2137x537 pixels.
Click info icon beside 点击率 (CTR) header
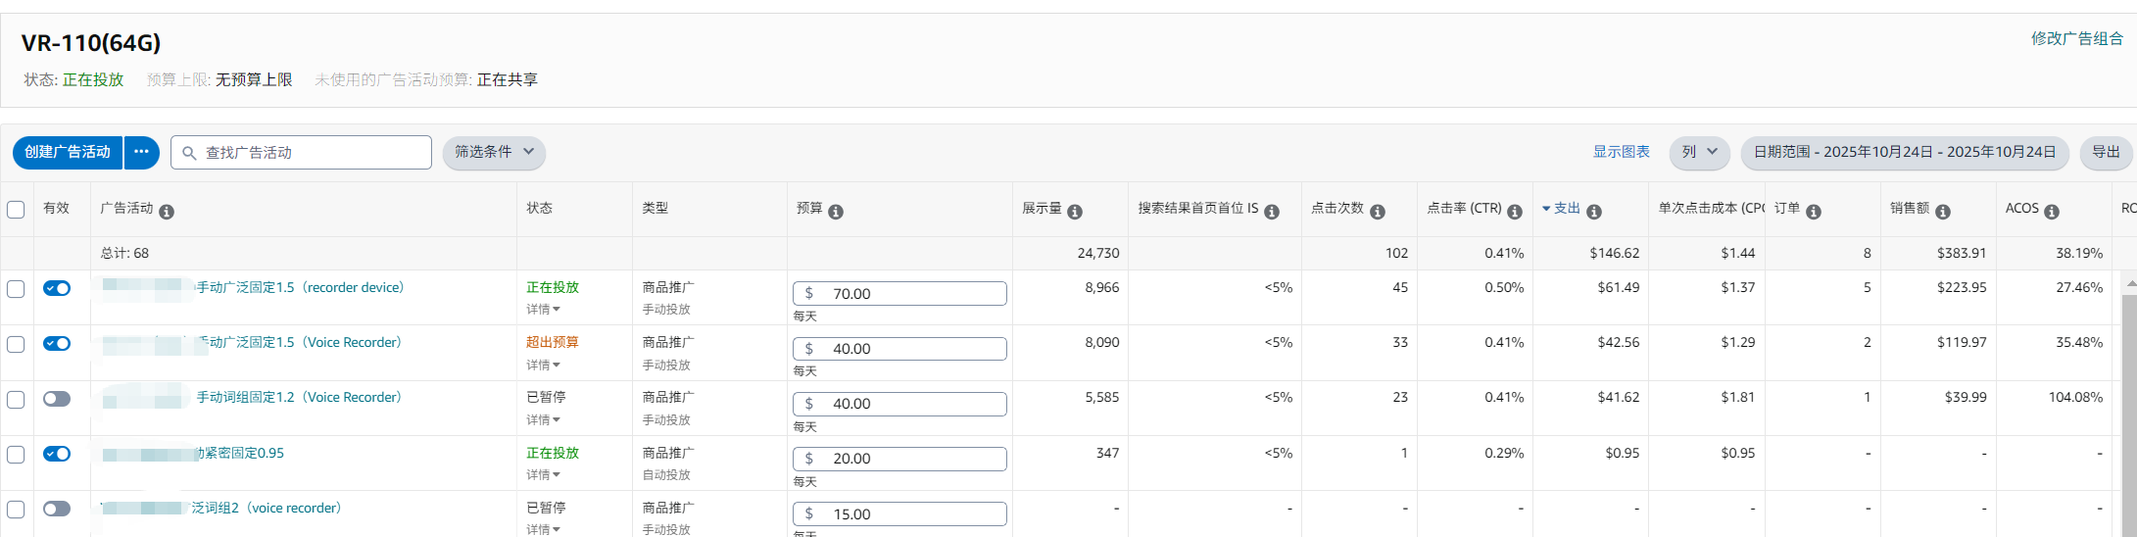pyautogui.click(x=1515, y=212)
